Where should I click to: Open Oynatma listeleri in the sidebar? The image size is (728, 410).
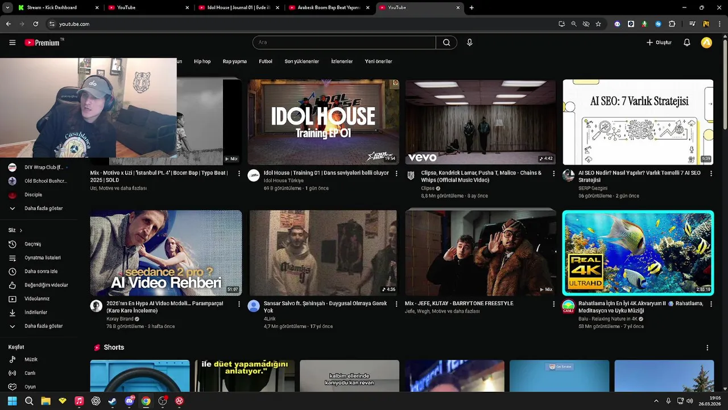43,257
